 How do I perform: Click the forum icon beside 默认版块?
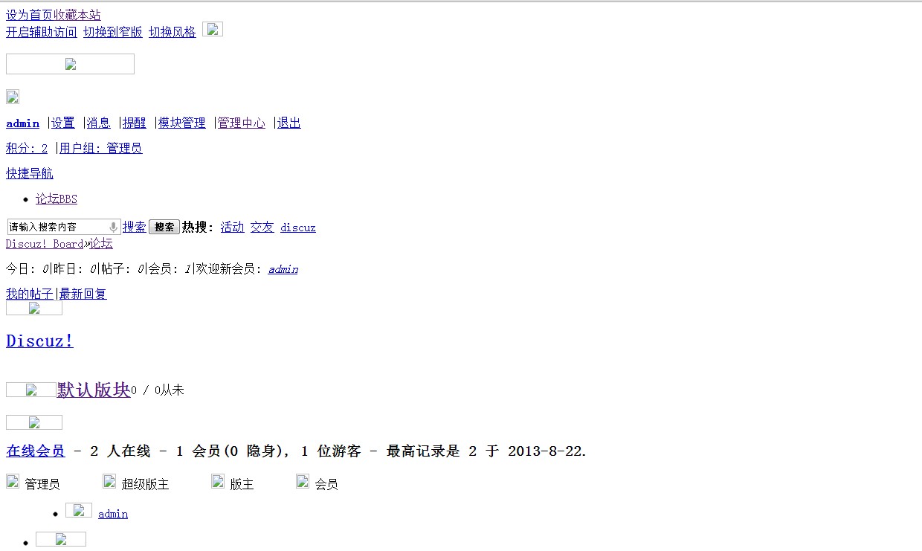point(31,390)
